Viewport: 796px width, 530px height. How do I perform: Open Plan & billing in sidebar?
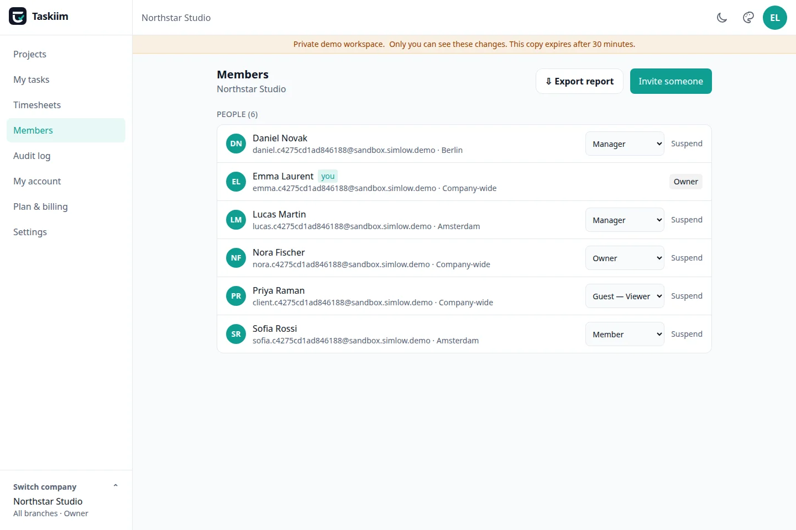point(66,206)
